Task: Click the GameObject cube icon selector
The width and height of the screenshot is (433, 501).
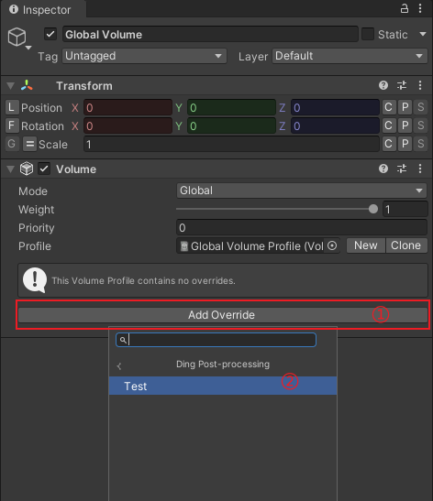Action: pos(19,38)
